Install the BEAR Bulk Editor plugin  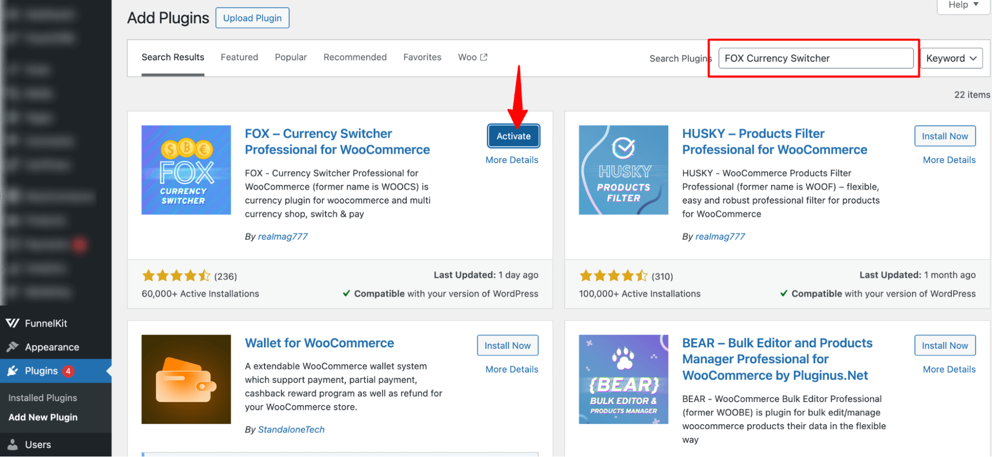pyautogui.click(x=945, y=345)
